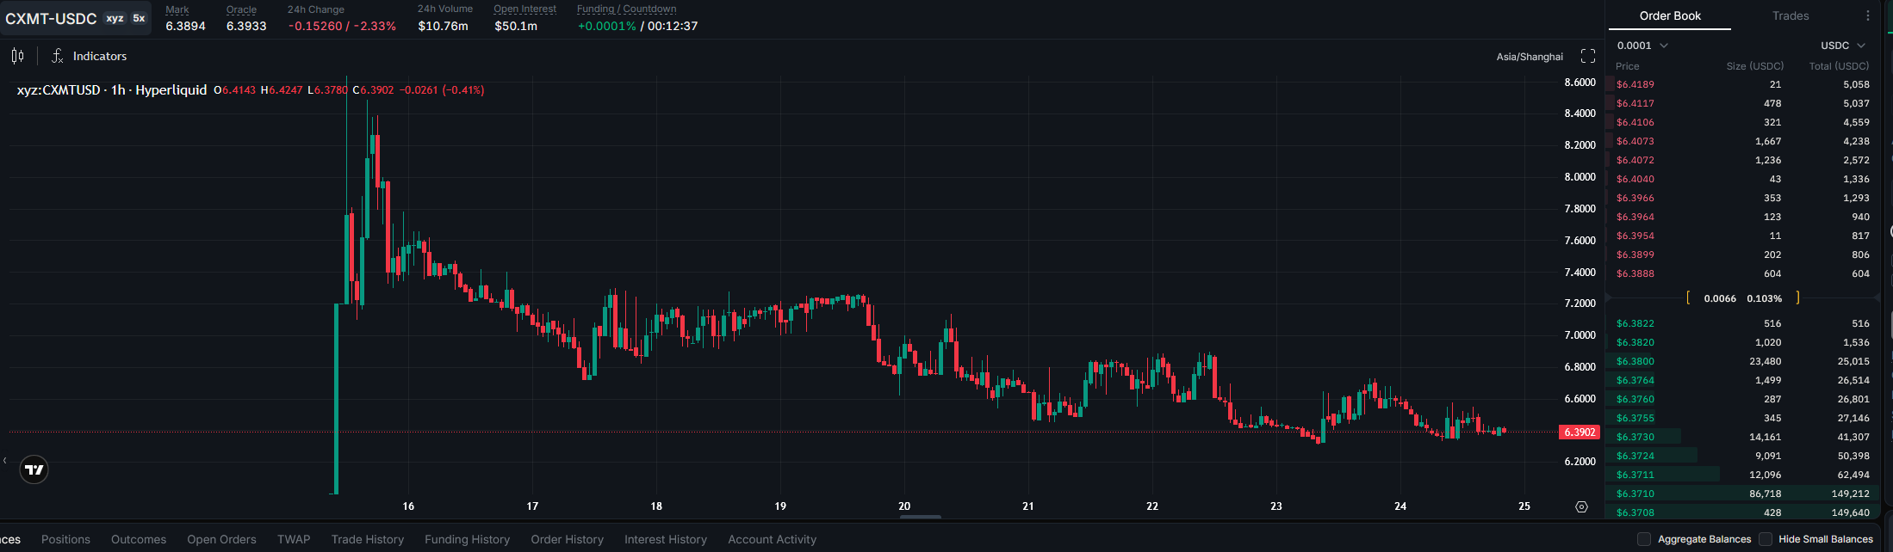
Task: Expand the USDC denomination dropdown
Action: click(1843, 46)
